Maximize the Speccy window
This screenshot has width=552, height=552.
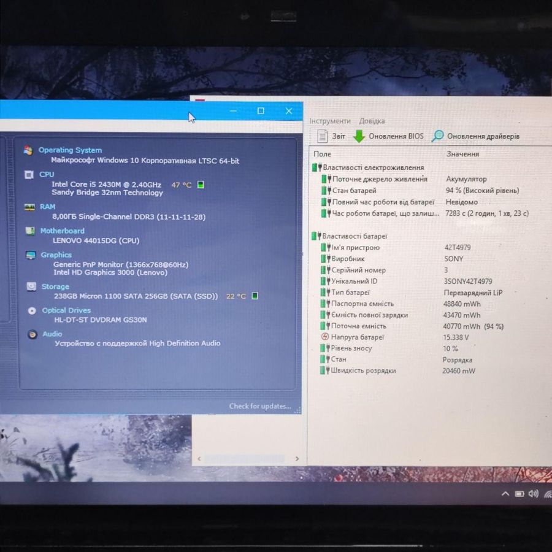[x=261, y=111]
